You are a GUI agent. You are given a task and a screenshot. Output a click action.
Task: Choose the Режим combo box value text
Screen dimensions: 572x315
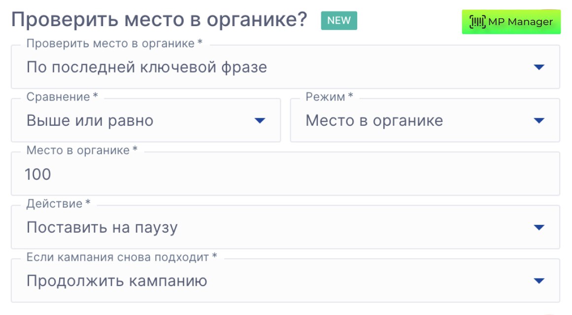(x=374, y=121)
